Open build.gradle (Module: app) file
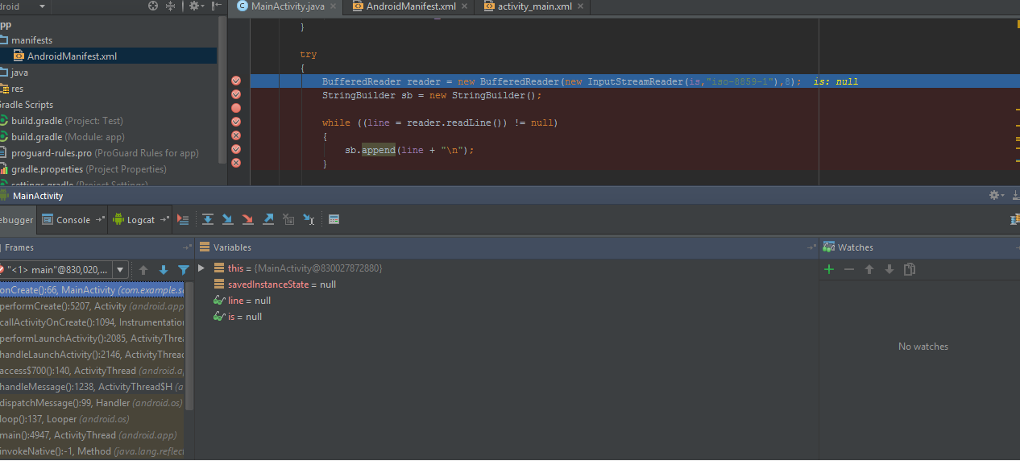Screen dimensions: 1020x461 pos(68,137)
